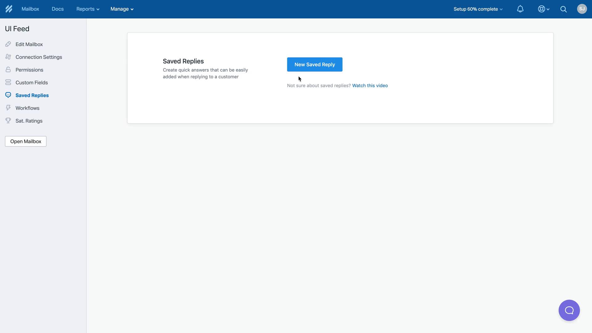Image resolution: width=592 pixels, height=333 pixels.
Task: Click the Mailbox navigation icon
Action: click(31, 9)
